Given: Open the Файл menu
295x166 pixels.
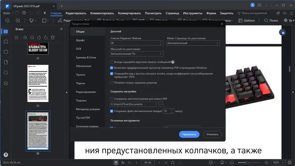Looking at the screenshot, I should 7,13.
